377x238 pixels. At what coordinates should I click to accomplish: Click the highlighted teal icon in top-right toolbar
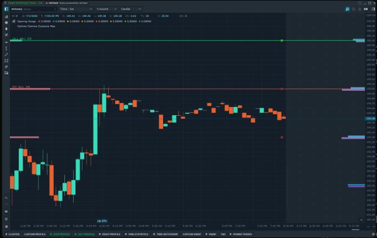pyautogui.click(x=347, y=9)
